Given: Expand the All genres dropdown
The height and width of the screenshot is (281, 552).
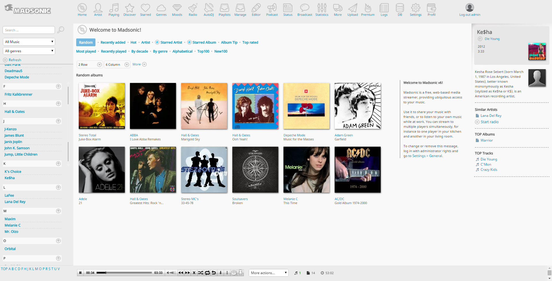Looking at the screenshot, I should (x=29, y=51).
